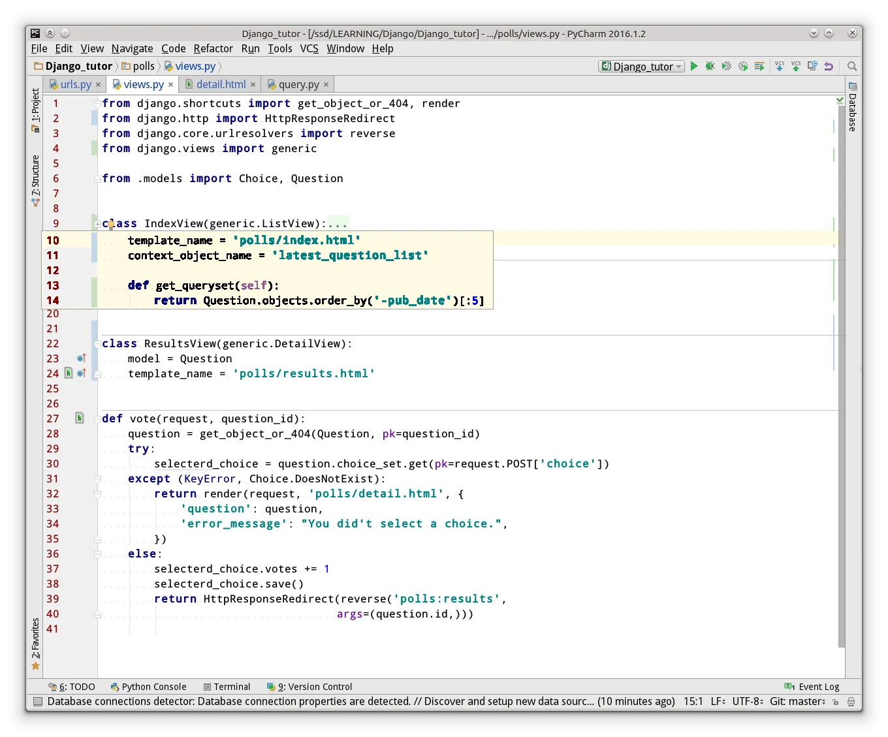Change line separator via LF selector
This screenshot has height=737, width=888.
[718, 702]
